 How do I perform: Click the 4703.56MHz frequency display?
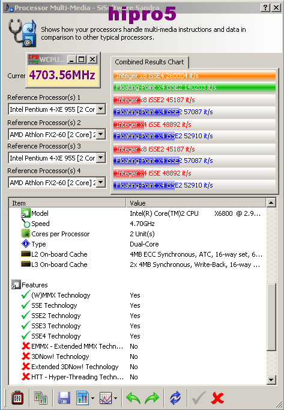62,75
